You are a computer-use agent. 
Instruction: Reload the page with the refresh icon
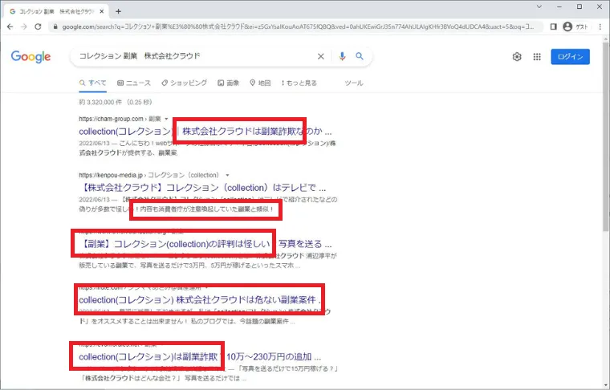point(38,26)
